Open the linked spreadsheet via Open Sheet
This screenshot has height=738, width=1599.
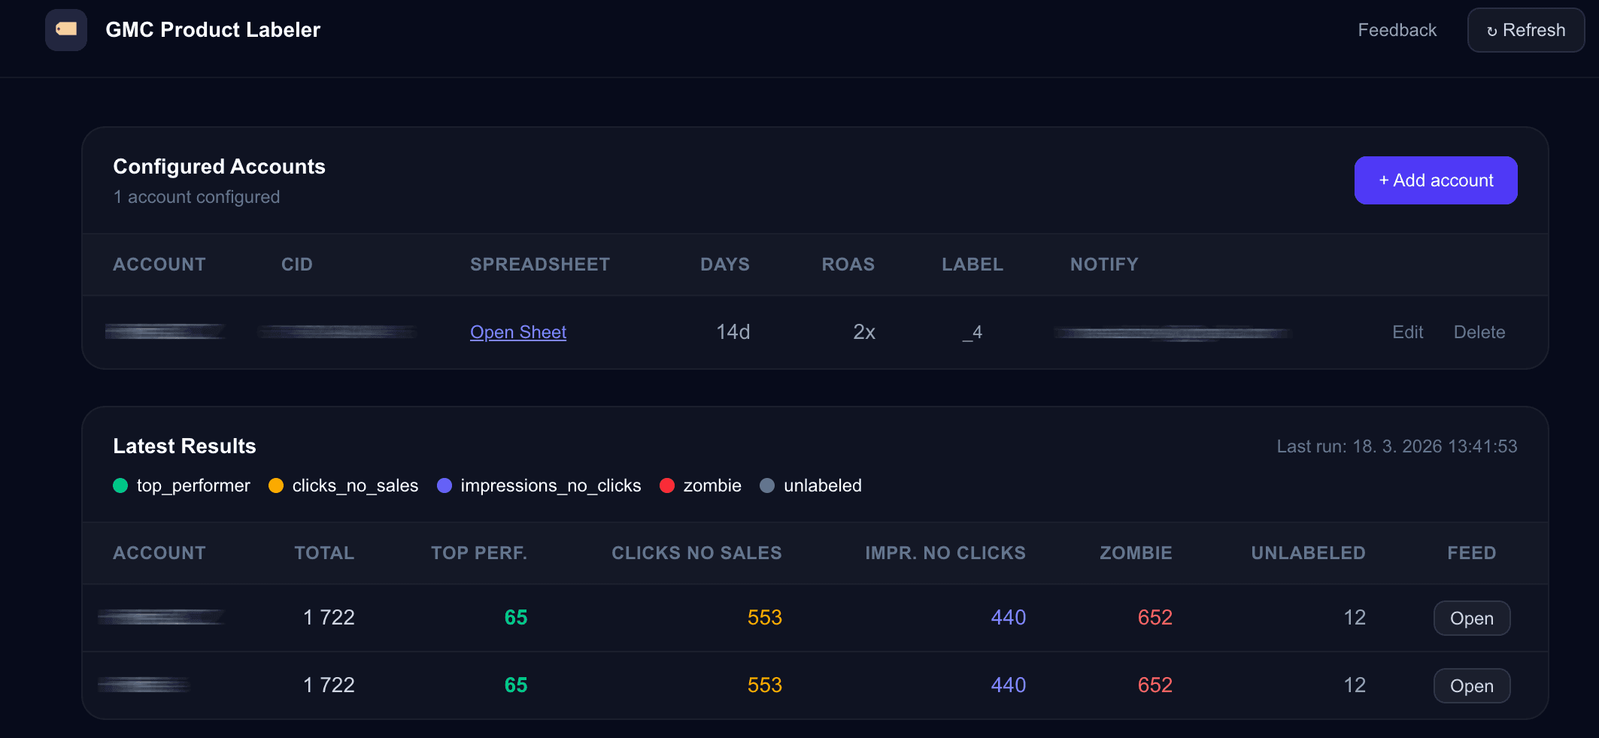[517, 332]
